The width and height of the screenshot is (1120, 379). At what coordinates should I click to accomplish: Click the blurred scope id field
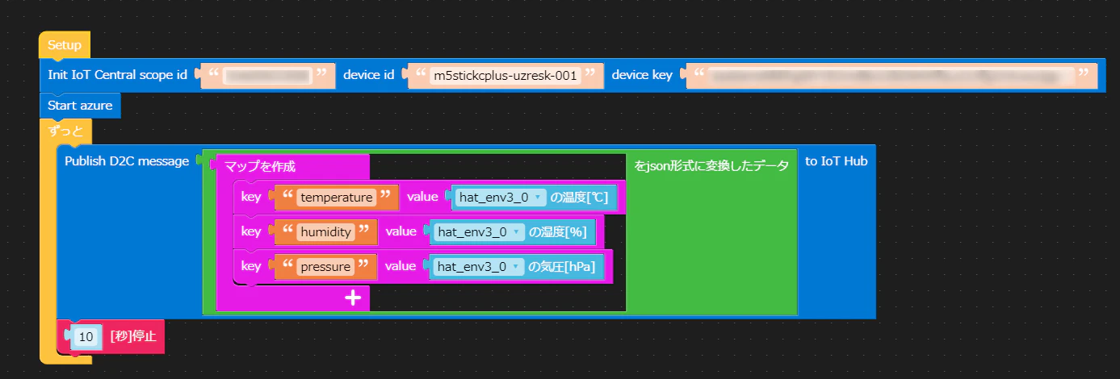266,76
